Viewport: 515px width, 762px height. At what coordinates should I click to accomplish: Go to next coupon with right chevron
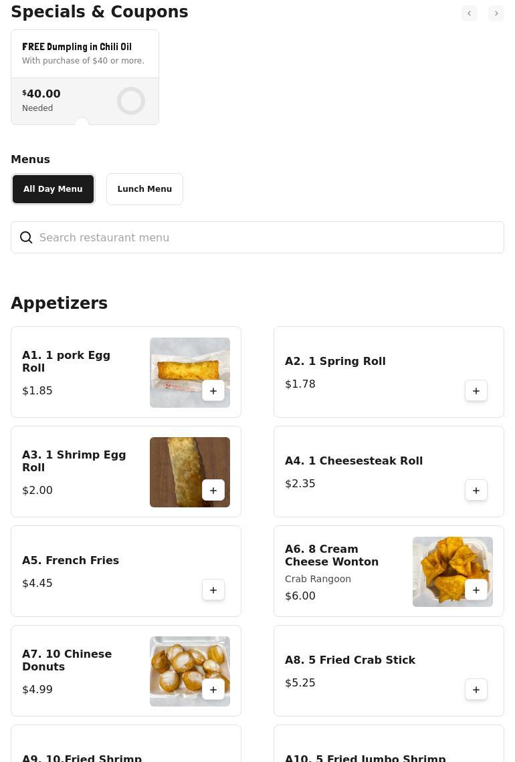coord(496,13)
